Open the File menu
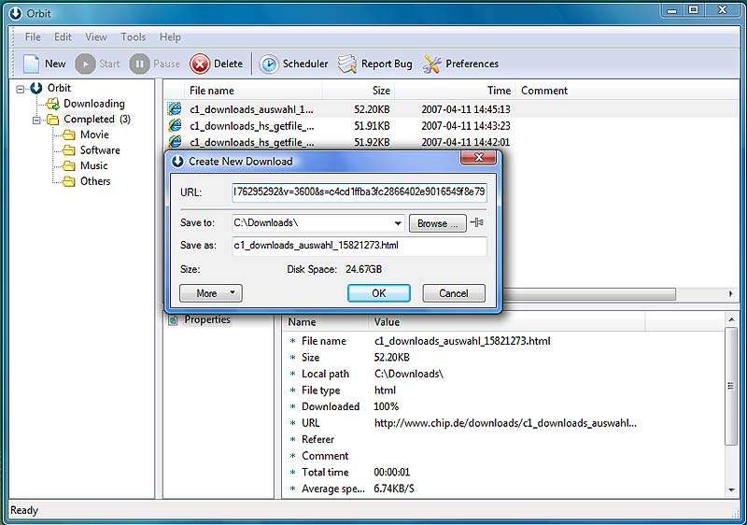Image resolution: width=747 pixels, height=525 pixels. [33, 37]
